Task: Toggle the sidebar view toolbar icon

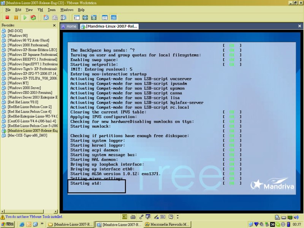Action: (x=77, y=17)
